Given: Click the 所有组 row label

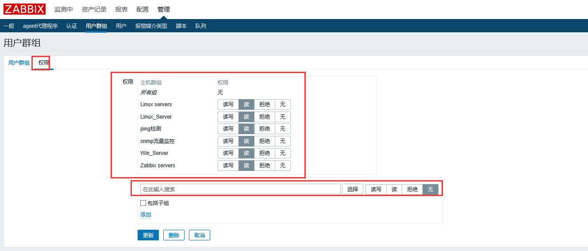Looking at the screenshot, I should click(148, 93).
